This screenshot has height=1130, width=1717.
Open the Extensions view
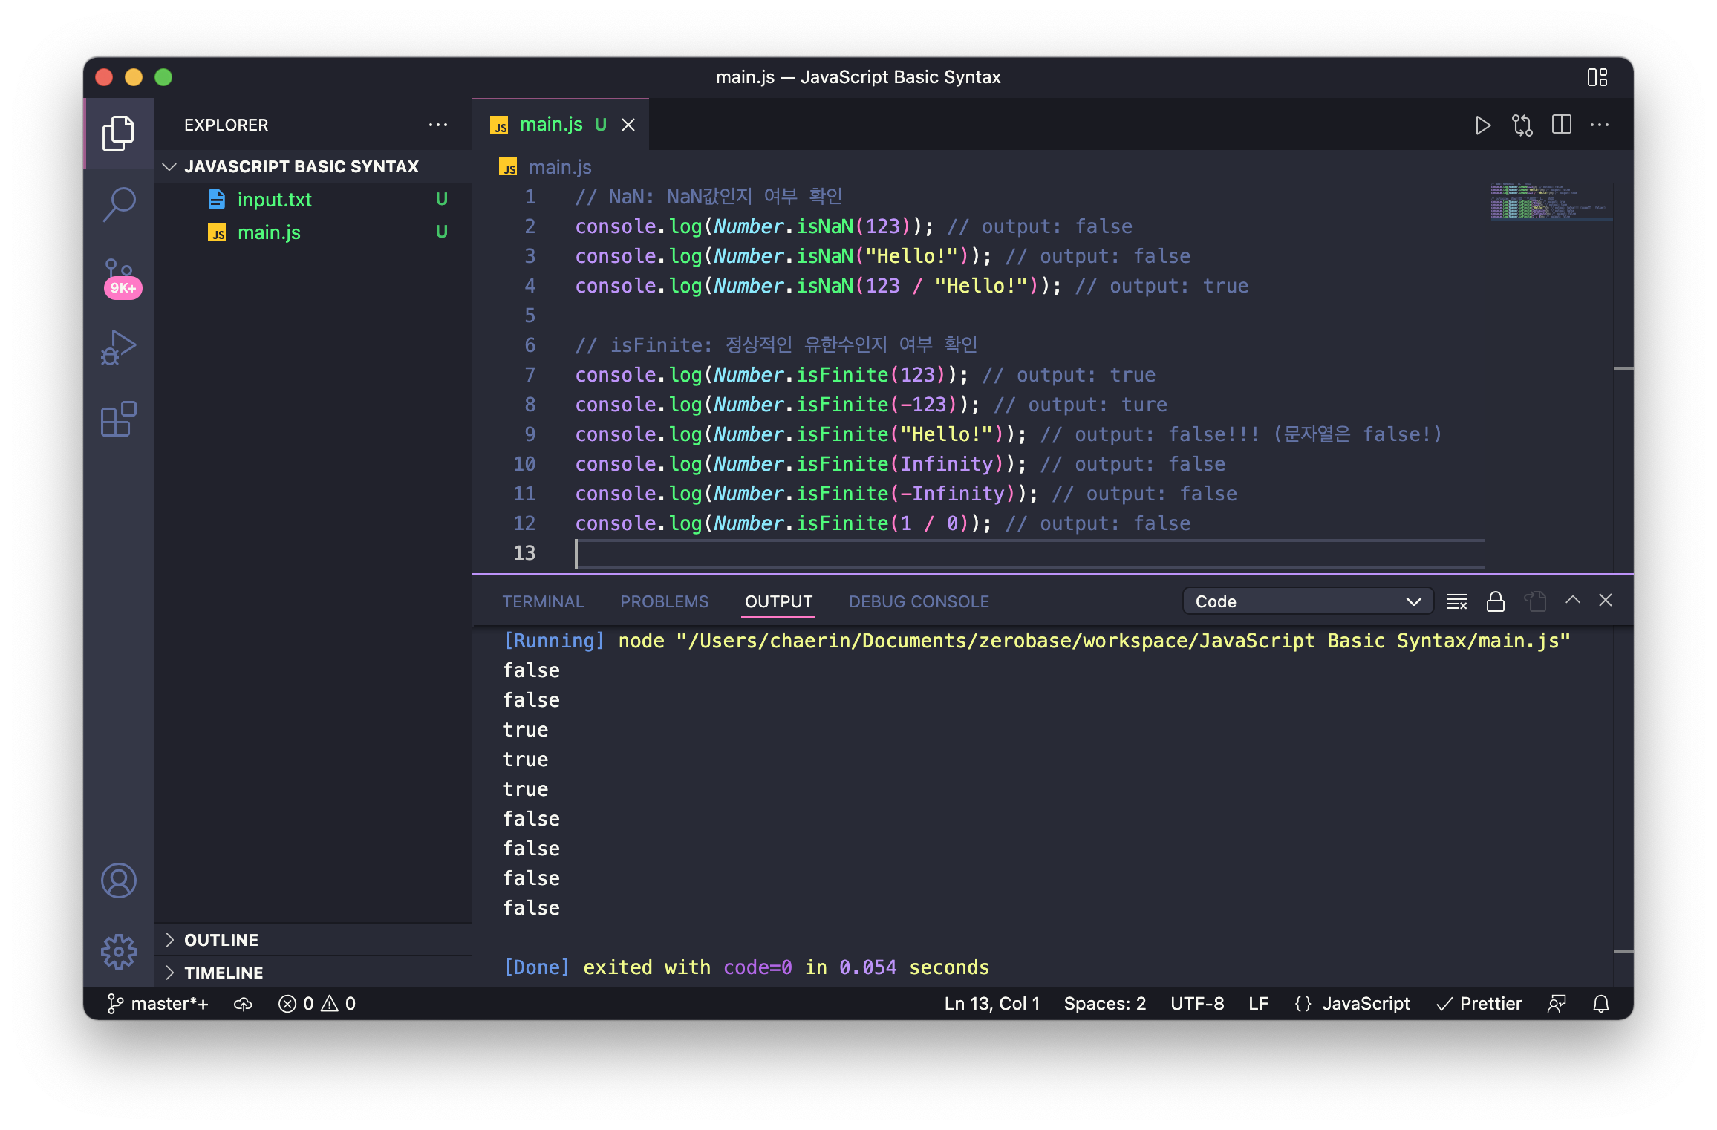(119, 419)
